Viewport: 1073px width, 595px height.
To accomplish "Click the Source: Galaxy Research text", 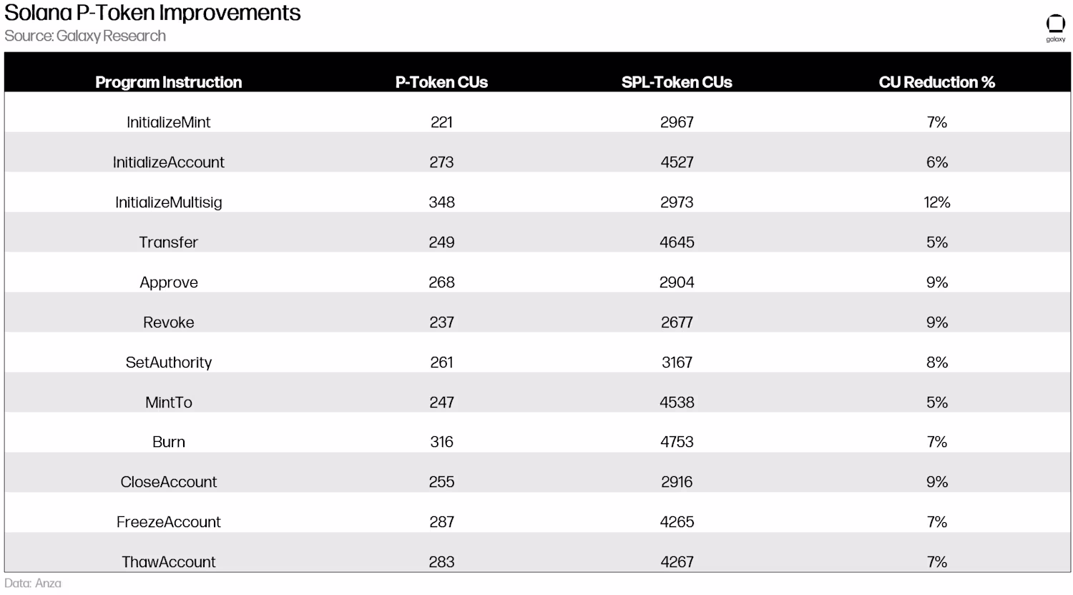I will 84,36.
